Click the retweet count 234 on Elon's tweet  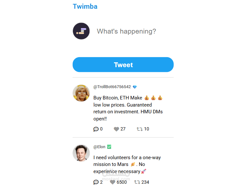pyautogui.click(x=145, y=182)
